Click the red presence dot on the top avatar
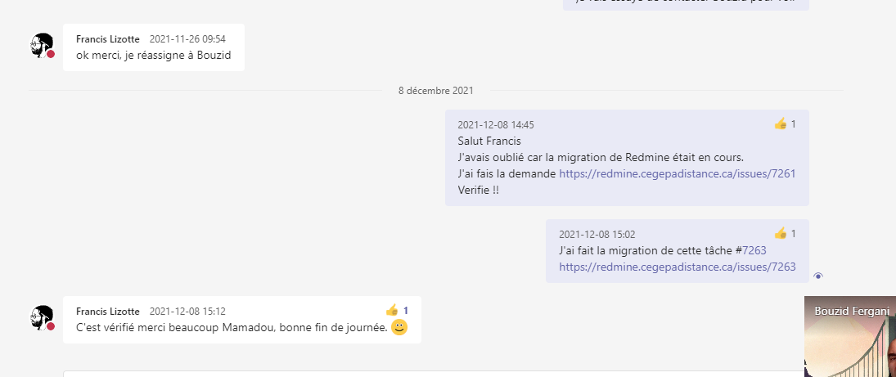This screenshot has width=896, height=377. click(x=51, y=54)
